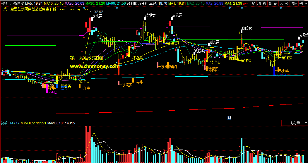308x163 pixels.
Task: Select the MA1: 19.81 value in header
Action: [177, 3]
